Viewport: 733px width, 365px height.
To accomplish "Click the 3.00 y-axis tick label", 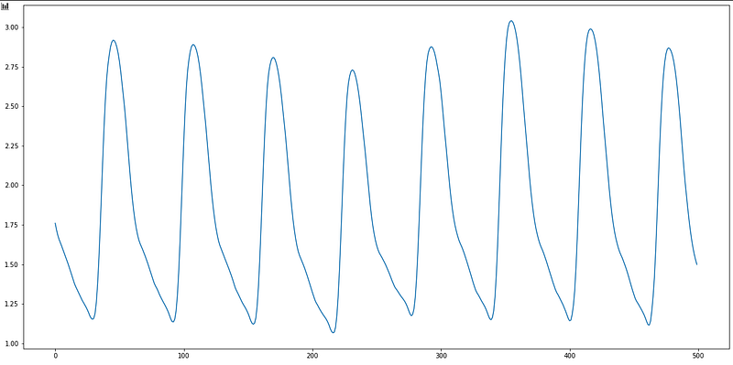I will 11,27.
